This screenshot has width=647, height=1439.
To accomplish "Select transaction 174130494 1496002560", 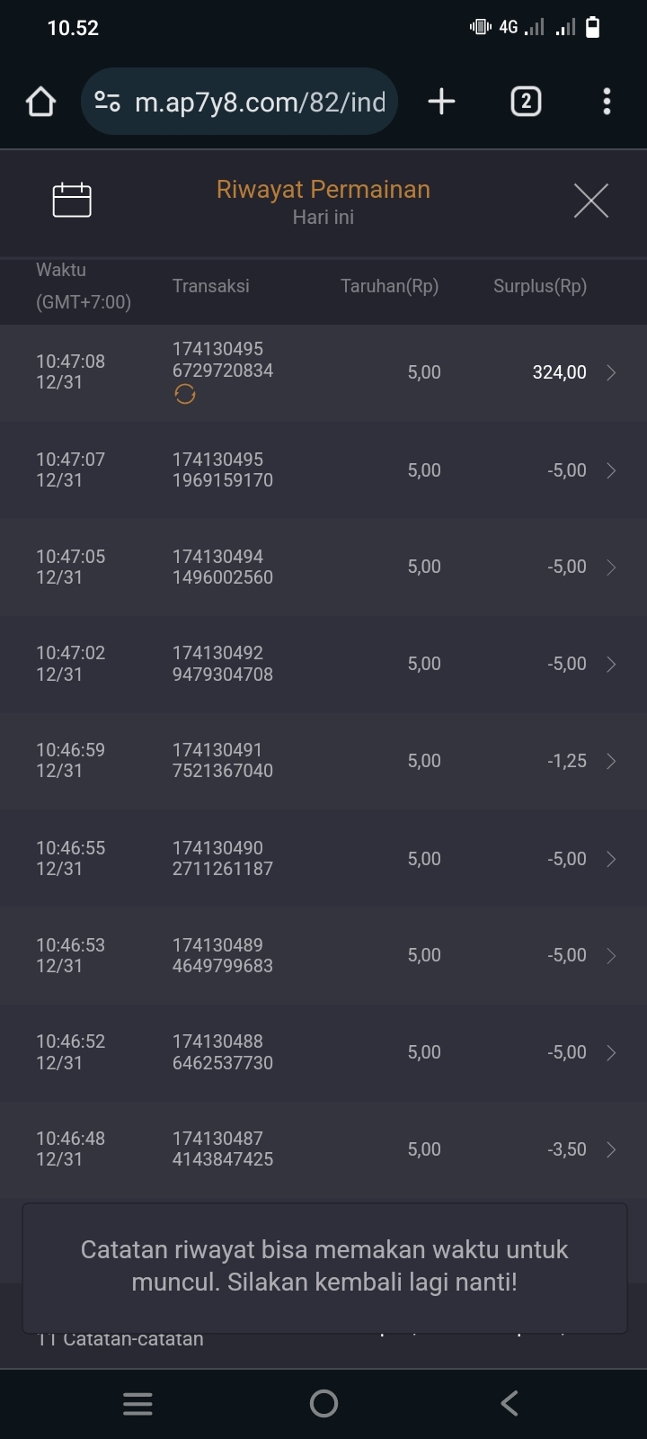I will click(x=223, y=568).
